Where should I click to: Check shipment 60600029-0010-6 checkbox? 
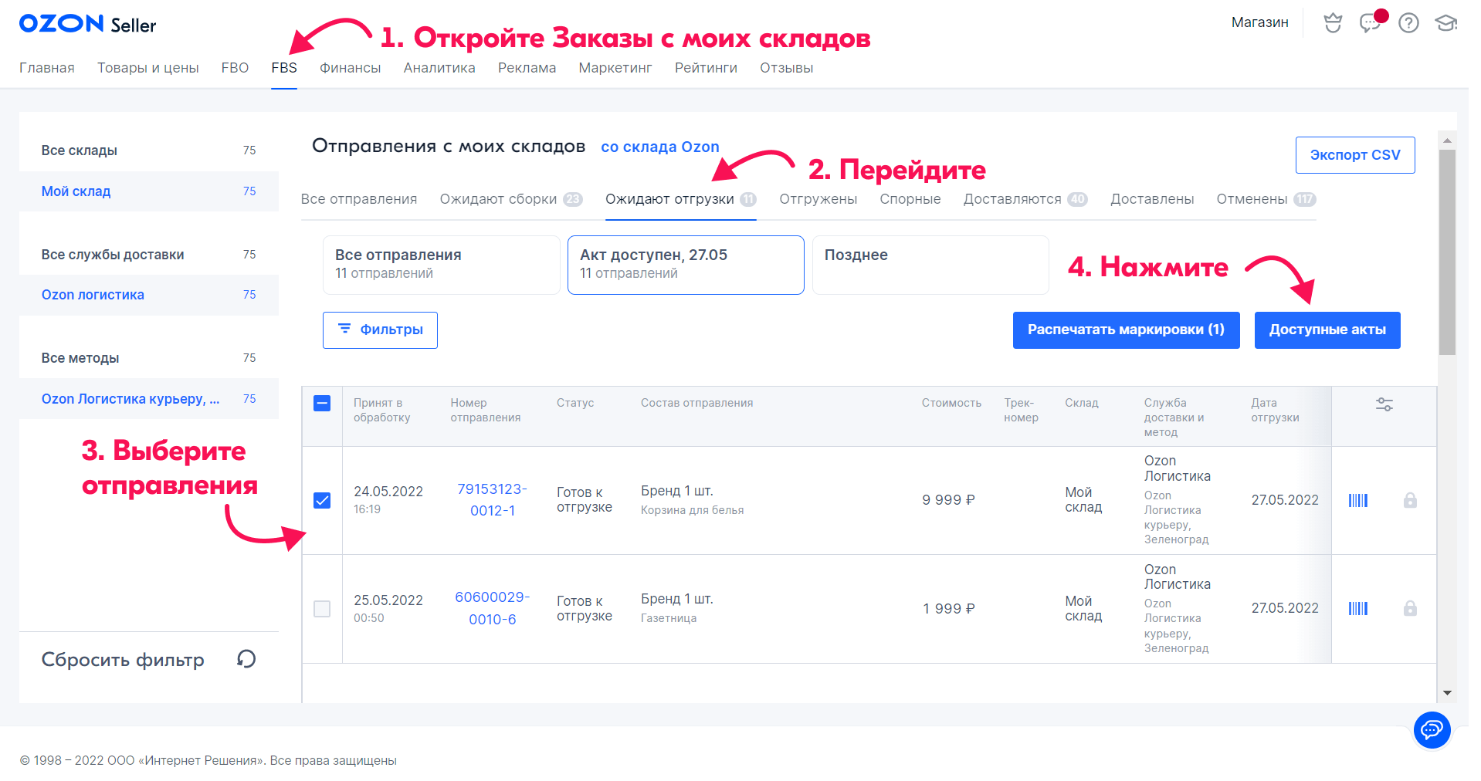click(x=322, y=609)
